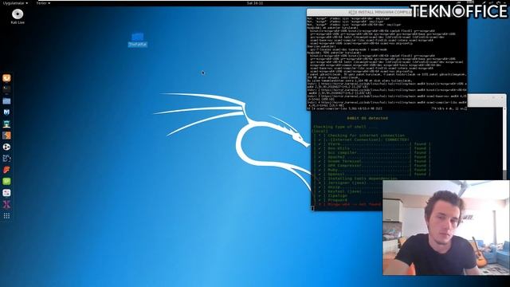Image resolution: width=510 pixels, height=287 pixels.
Task: Open the round white Maltego dock icon
Action: 6,147
